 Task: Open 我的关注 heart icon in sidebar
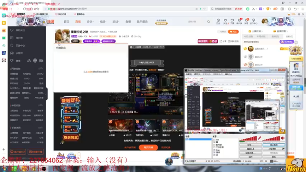click(x=12, y=30)
